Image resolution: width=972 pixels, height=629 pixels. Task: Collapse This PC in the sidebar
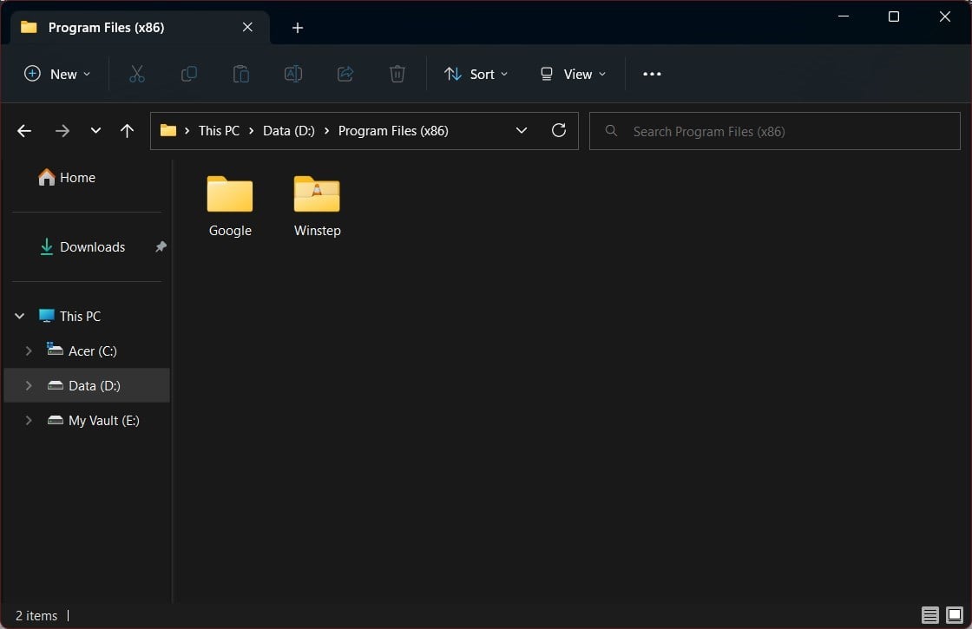(19, 316)
